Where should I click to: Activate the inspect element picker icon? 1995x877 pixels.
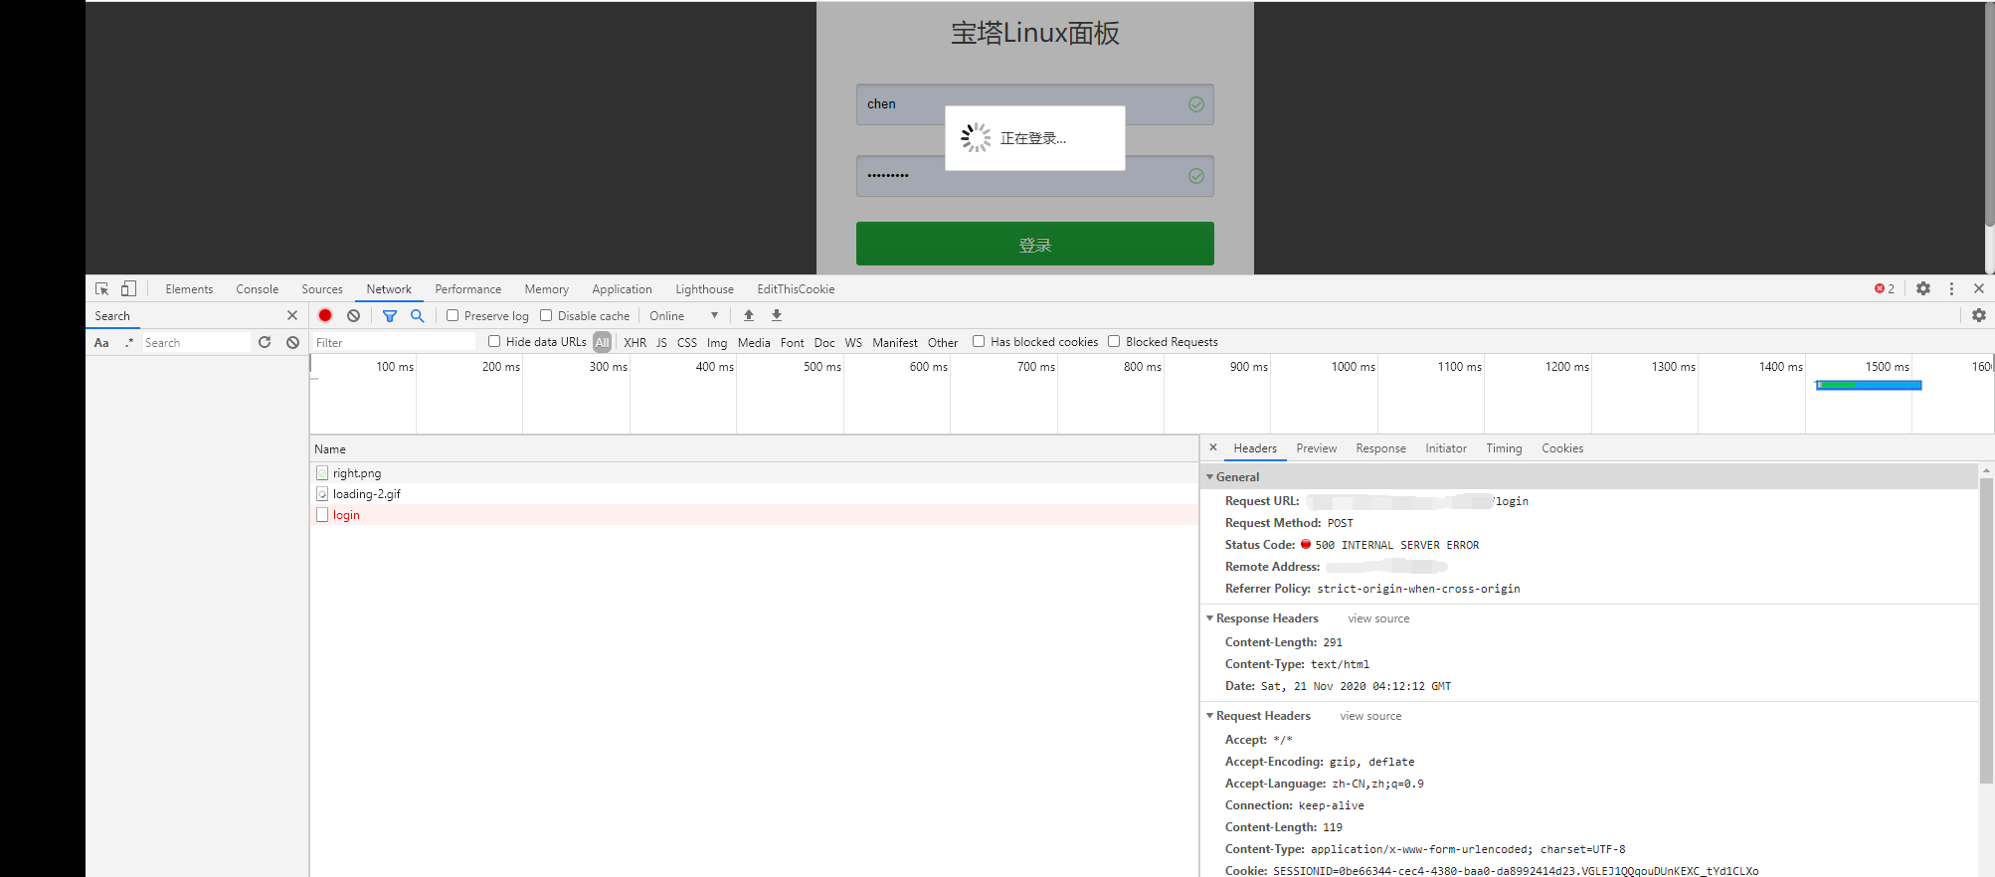(101, 288)
